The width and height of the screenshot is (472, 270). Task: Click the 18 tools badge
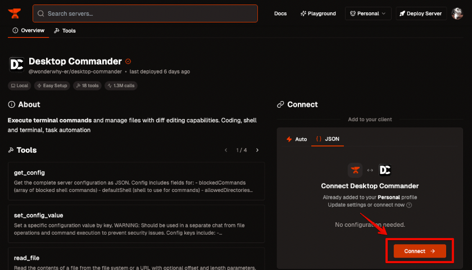point(87,86)
